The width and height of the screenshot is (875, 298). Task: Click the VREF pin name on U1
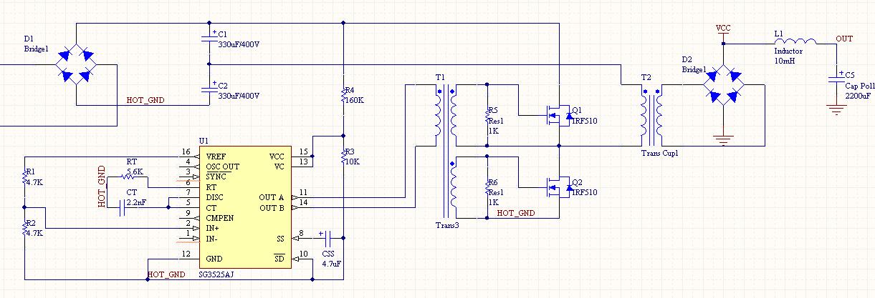217,156
